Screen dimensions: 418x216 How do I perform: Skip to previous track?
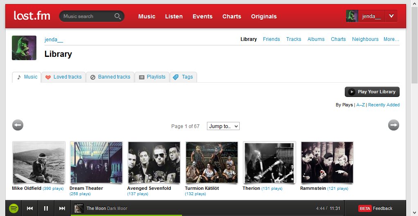[x=30, y=208]
